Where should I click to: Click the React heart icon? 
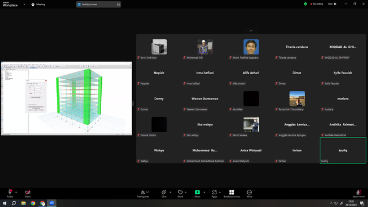180,192
